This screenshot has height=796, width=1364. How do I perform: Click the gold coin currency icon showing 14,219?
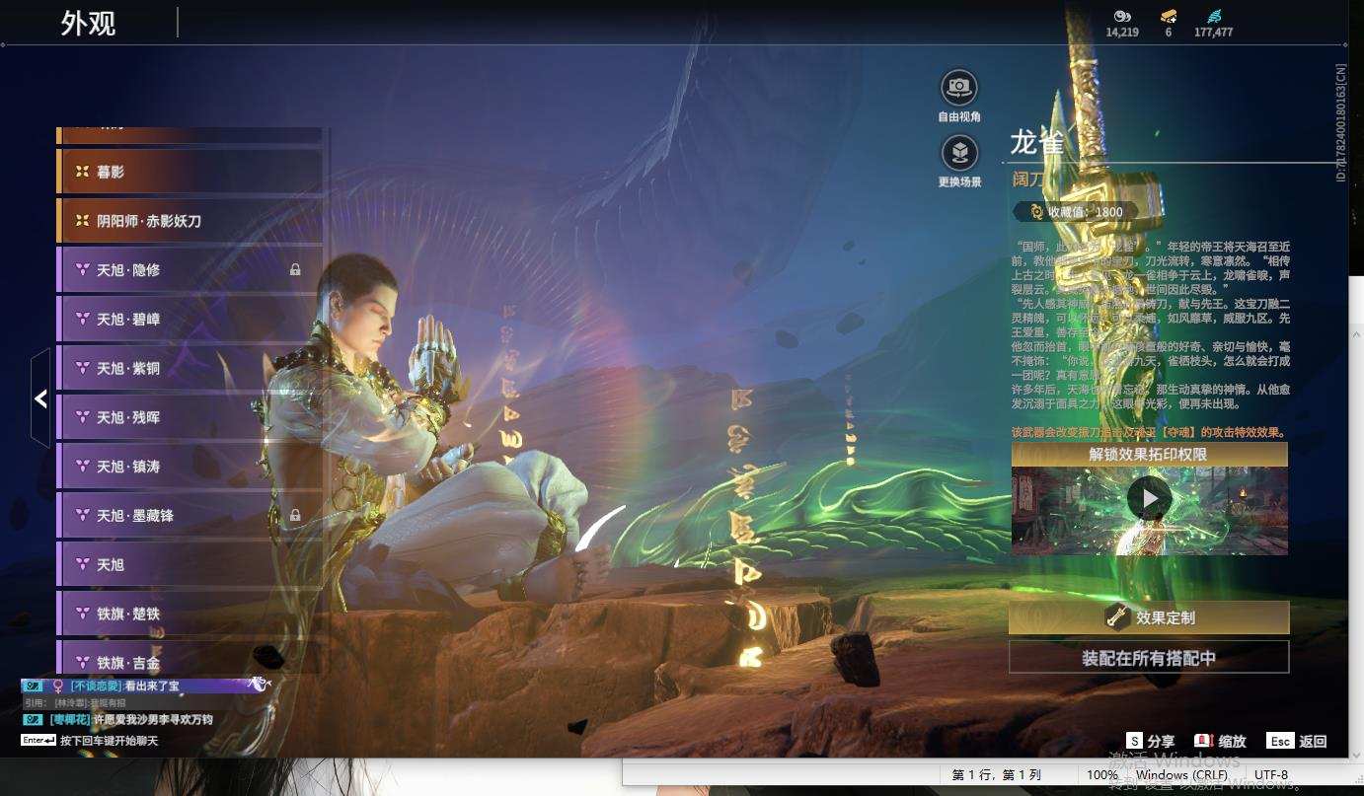point(1122,16)
